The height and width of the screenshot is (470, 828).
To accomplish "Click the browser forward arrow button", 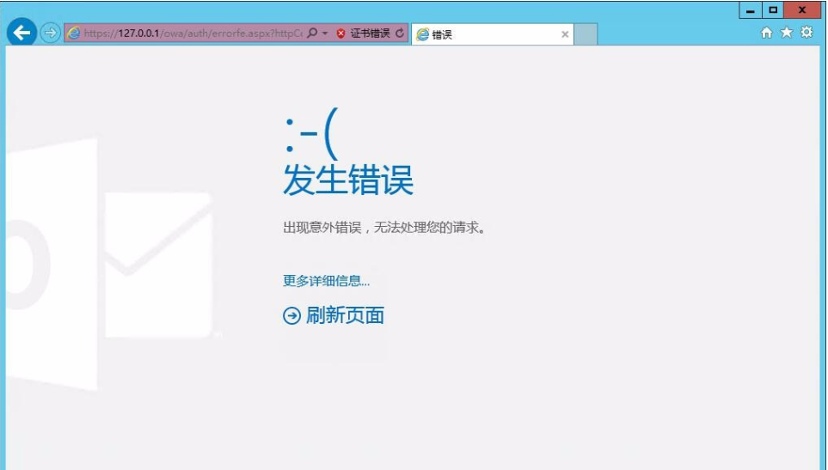I will (x=50, y=34).
